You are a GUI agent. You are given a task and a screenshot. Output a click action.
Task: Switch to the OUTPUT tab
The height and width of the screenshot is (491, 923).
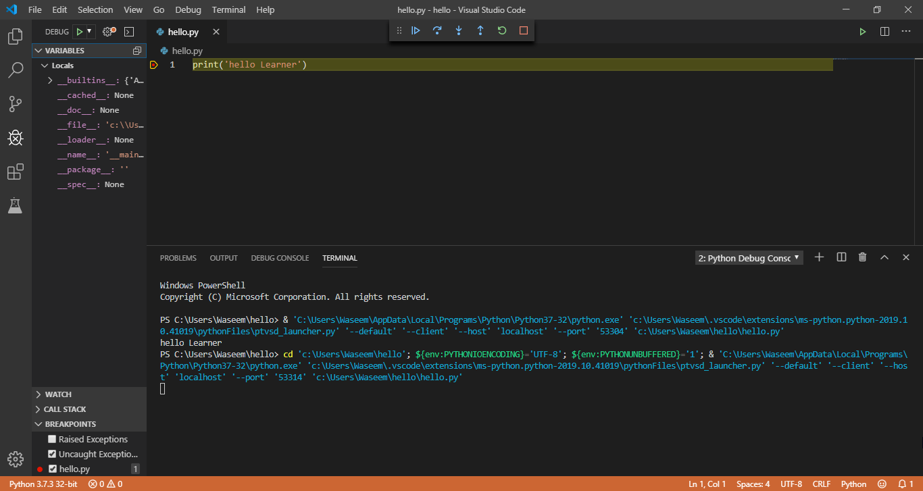click(224, 258)
